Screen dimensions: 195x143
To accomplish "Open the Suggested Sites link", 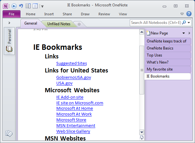I will (72, 64).
